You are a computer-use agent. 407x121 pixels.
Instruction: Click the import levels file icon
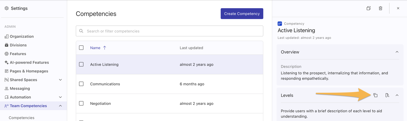point(387,95)
